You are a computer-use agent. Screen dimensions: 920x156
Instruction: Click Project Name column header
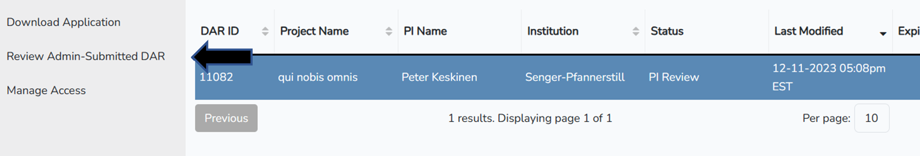(x=314, y=31)
